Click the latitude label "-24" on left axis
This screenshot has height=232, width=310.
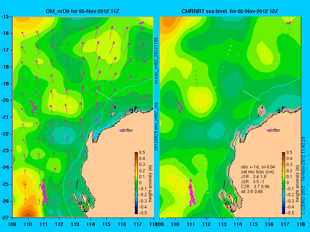coord(5,167)
